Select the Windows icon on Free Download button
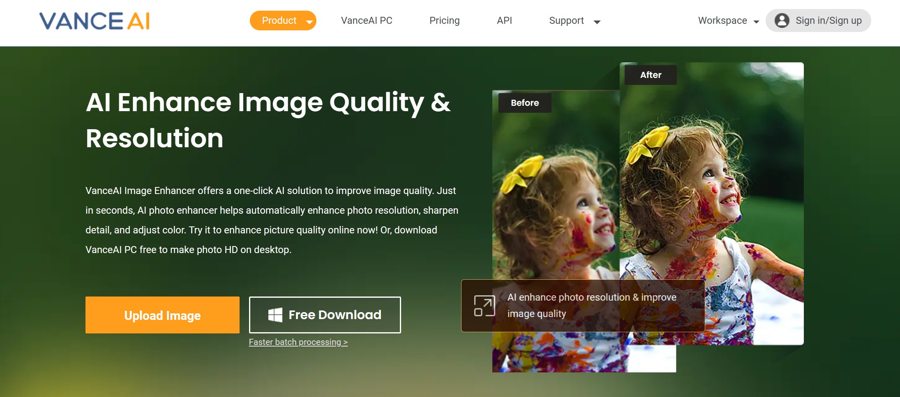Image resolution: width=900 pixels, height=397 pixels. click(x=275, y=315)
